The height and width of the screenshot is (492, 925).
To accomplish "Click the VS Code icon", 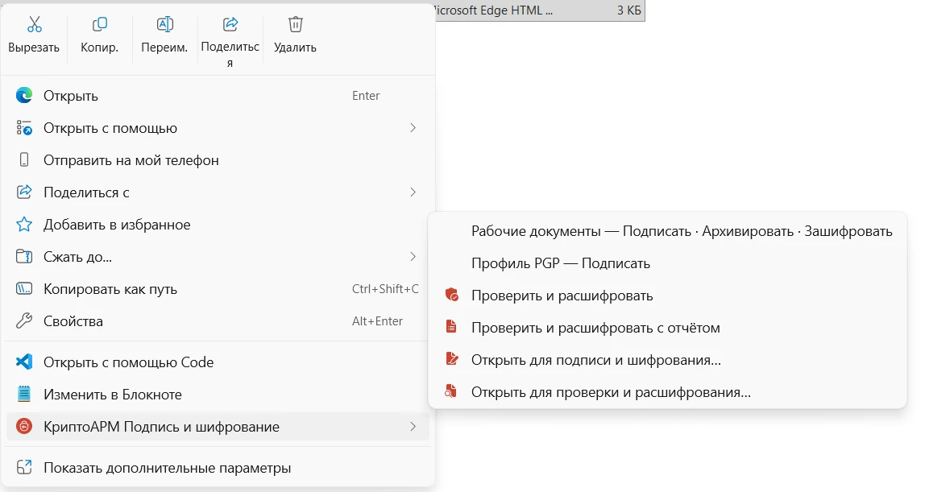I will [24, 362].
